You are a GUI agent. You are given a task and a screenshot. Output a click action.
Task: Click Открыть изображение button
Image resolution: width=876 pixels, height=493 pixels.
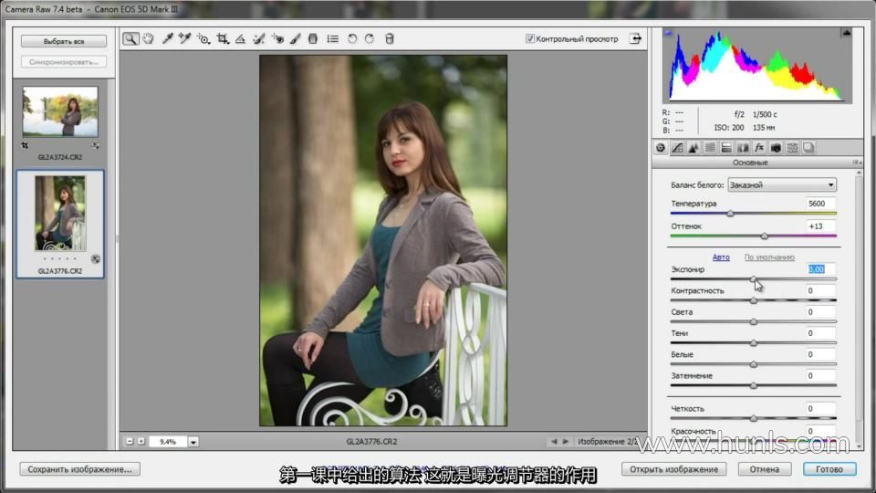point(673,469)
